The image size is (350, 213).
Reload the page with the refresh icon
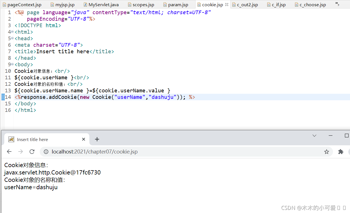tap(32, 152)
